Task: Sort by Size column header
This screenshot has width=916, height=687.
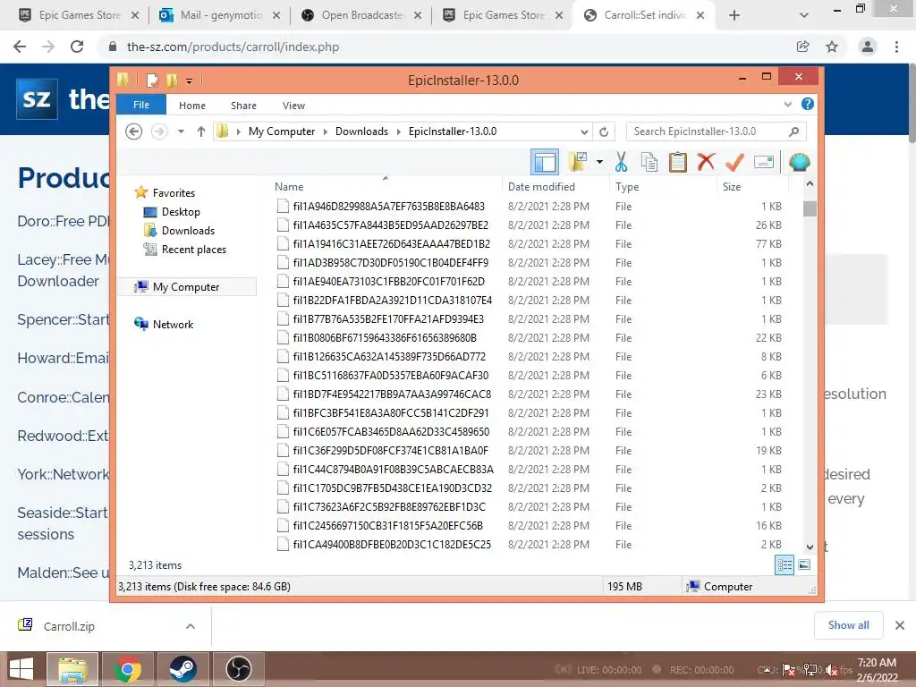Action: pyautogui.click(x=752, y=186)
